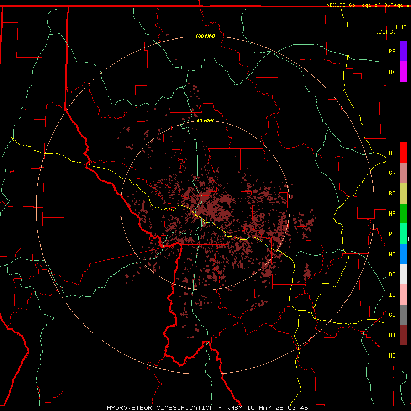Click the DS white legend swatch
411x411 pixels.
[x=403, y=274]
